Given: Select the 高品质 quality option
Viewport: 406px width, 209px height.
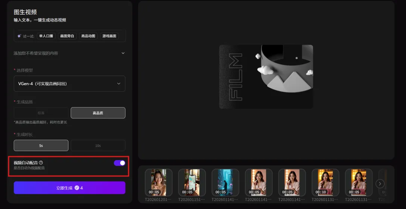Looking at the screenshot, I should tap(98, 113).
